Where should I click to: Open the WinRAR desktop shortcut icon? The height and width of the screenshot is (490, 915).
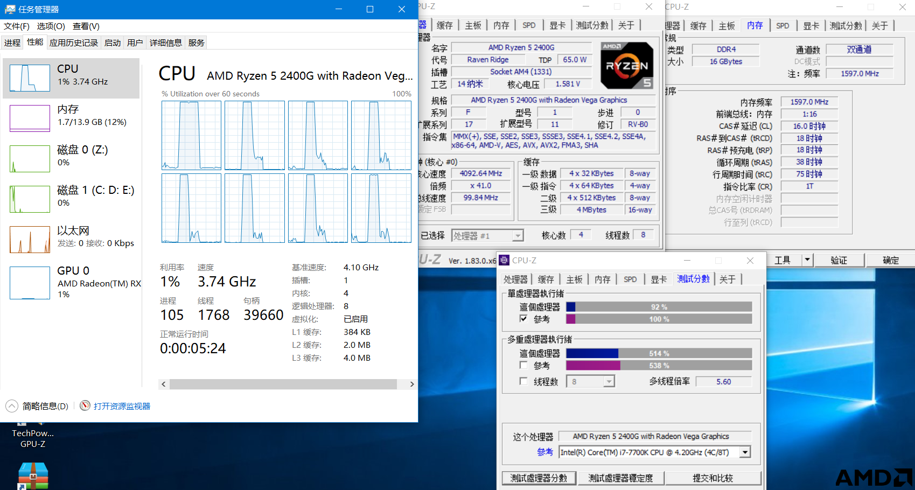pyautogui.click(x=33, y=476)
